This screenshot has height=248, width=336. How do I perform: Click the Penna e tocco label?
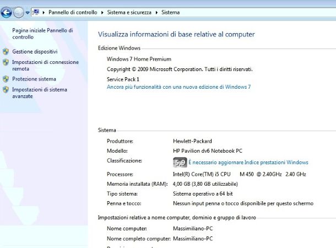[x=124, y=203]
